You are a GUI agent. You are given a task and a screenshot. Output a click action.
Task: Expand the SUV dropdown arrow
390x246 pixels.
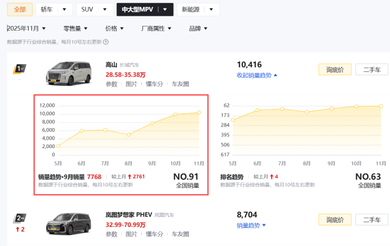tap(105, 10)
